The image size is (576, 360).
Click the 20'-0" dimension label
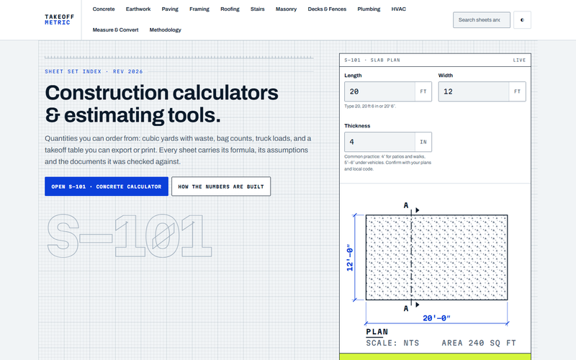[x=436, y=318]
